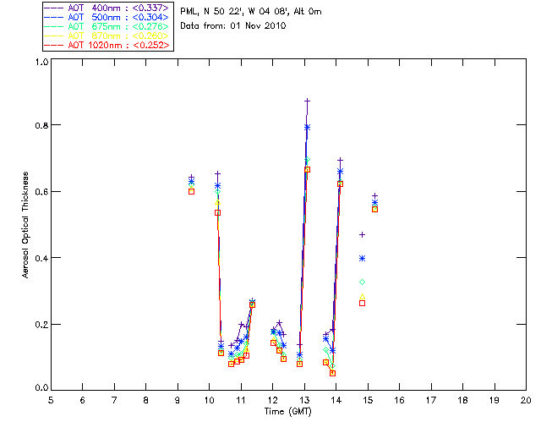541x433 pixels.
Task: Click the y-axis tick label 1.0
Action: tap(41, 62)
